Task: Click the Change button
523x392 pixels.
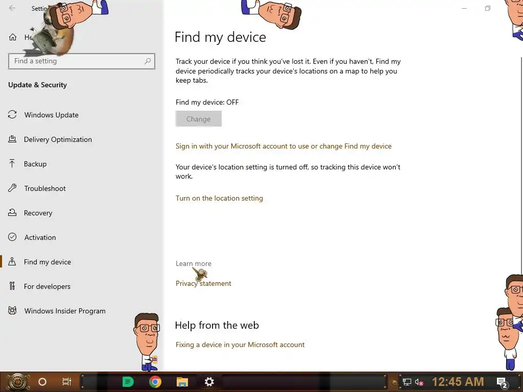Action: tap(199, 119)
